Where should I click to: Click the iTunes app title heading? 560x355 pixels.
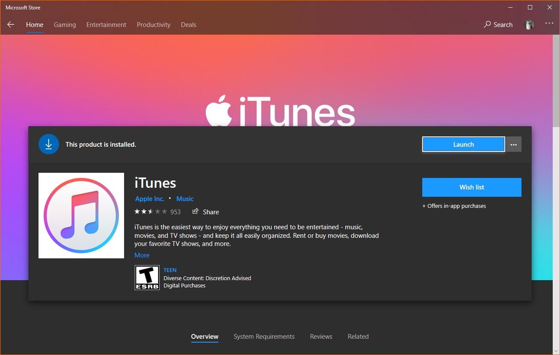155,183
